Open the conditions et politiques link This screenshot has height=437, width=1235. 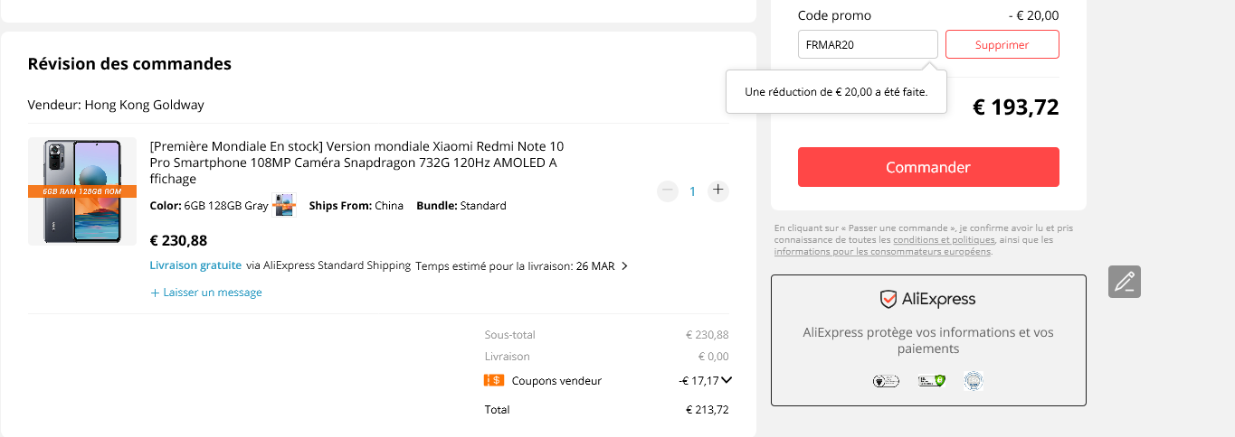944,240
